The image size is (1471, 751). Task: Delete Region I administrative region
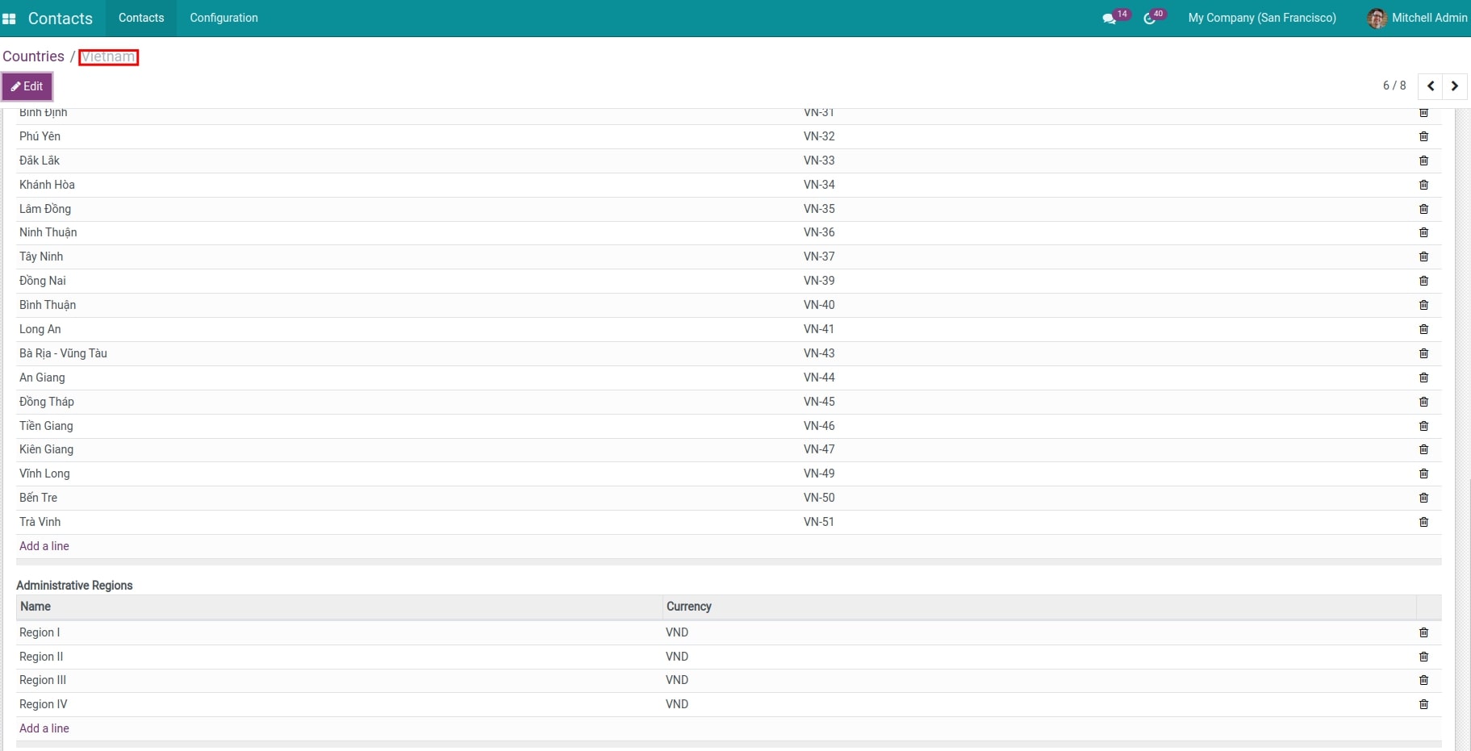[1423, 632]
